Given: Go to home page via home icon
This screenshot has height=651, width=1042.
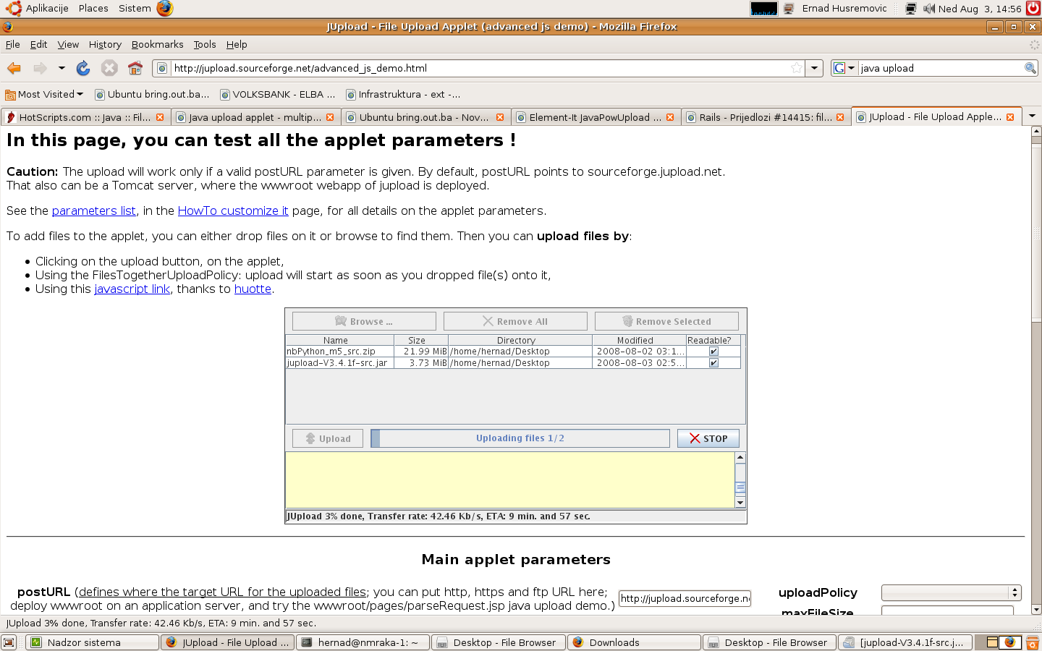Looking at the screenshot, I should [x=135, y=68].
